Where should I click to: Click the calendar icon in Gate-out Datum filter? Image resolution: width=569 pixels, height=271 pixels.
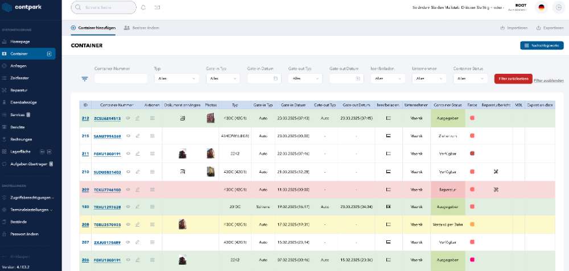pos(357,78)
